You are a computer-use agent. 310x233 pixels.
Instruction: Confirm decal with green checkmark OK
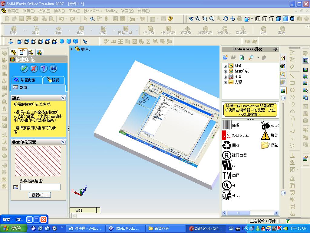coord(24,68)
